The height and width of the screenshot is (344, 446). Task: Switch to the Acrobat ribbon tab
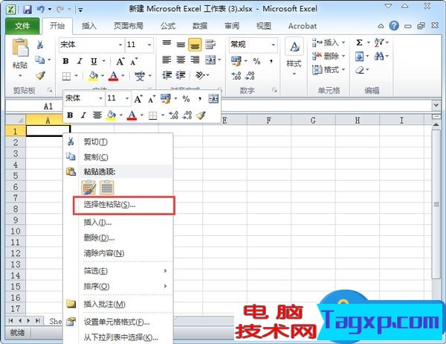pos(303,26)
